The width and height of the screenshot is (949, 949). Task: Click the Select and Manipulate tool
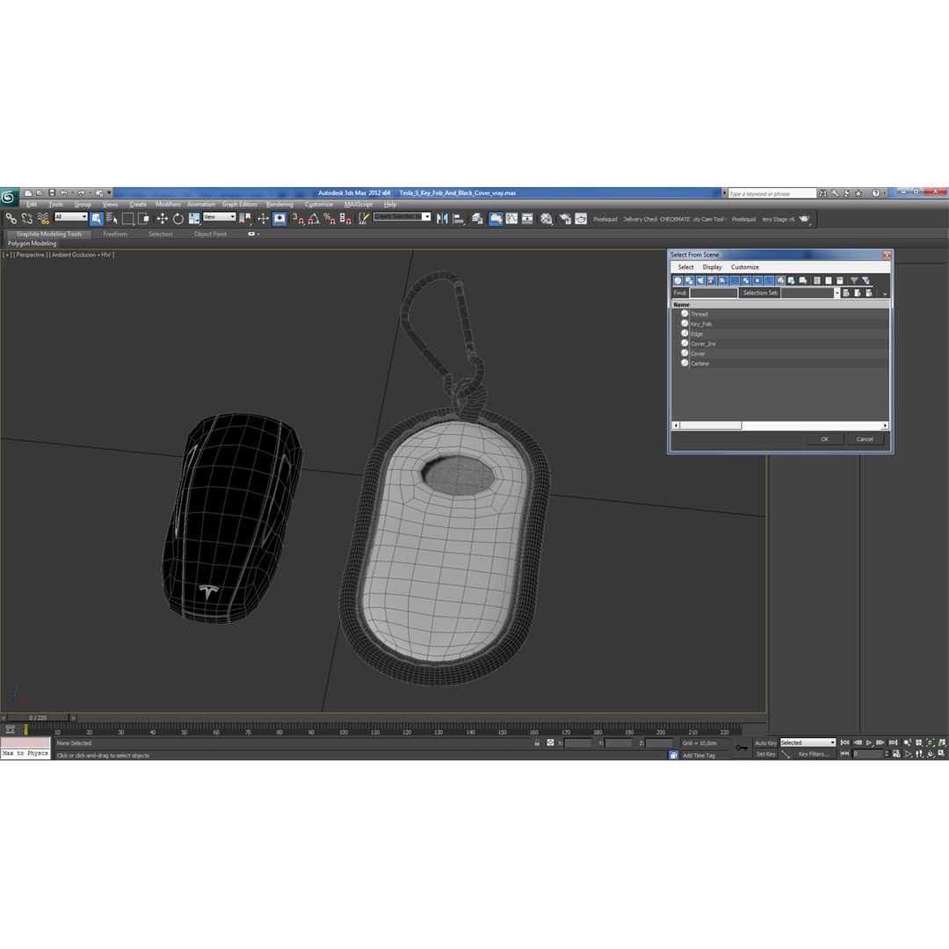pyautogui.click(x=263, y=219)
